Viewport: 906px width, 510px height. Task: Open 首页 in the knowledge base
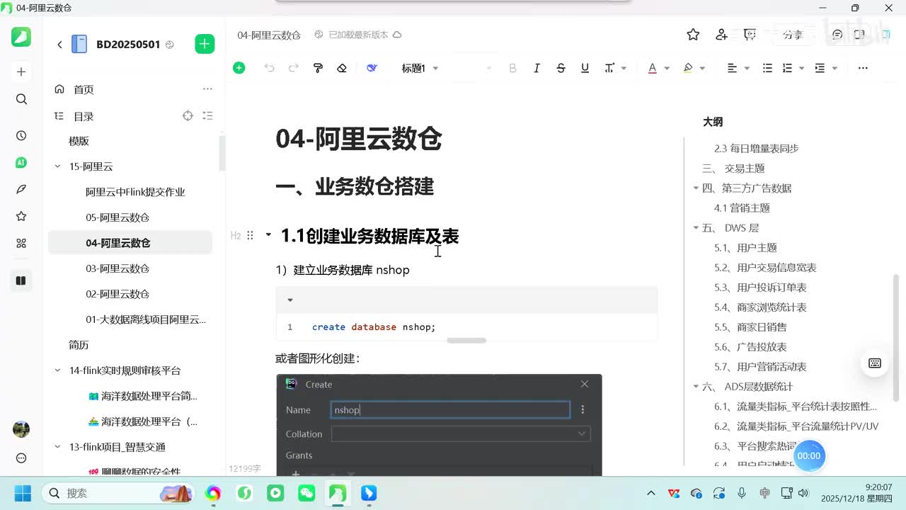pyautogui.click(x=84, y=89)
